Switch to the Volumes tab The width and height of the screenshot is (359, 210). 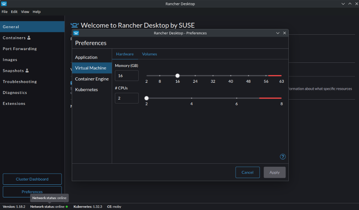(x=149, y=54)
